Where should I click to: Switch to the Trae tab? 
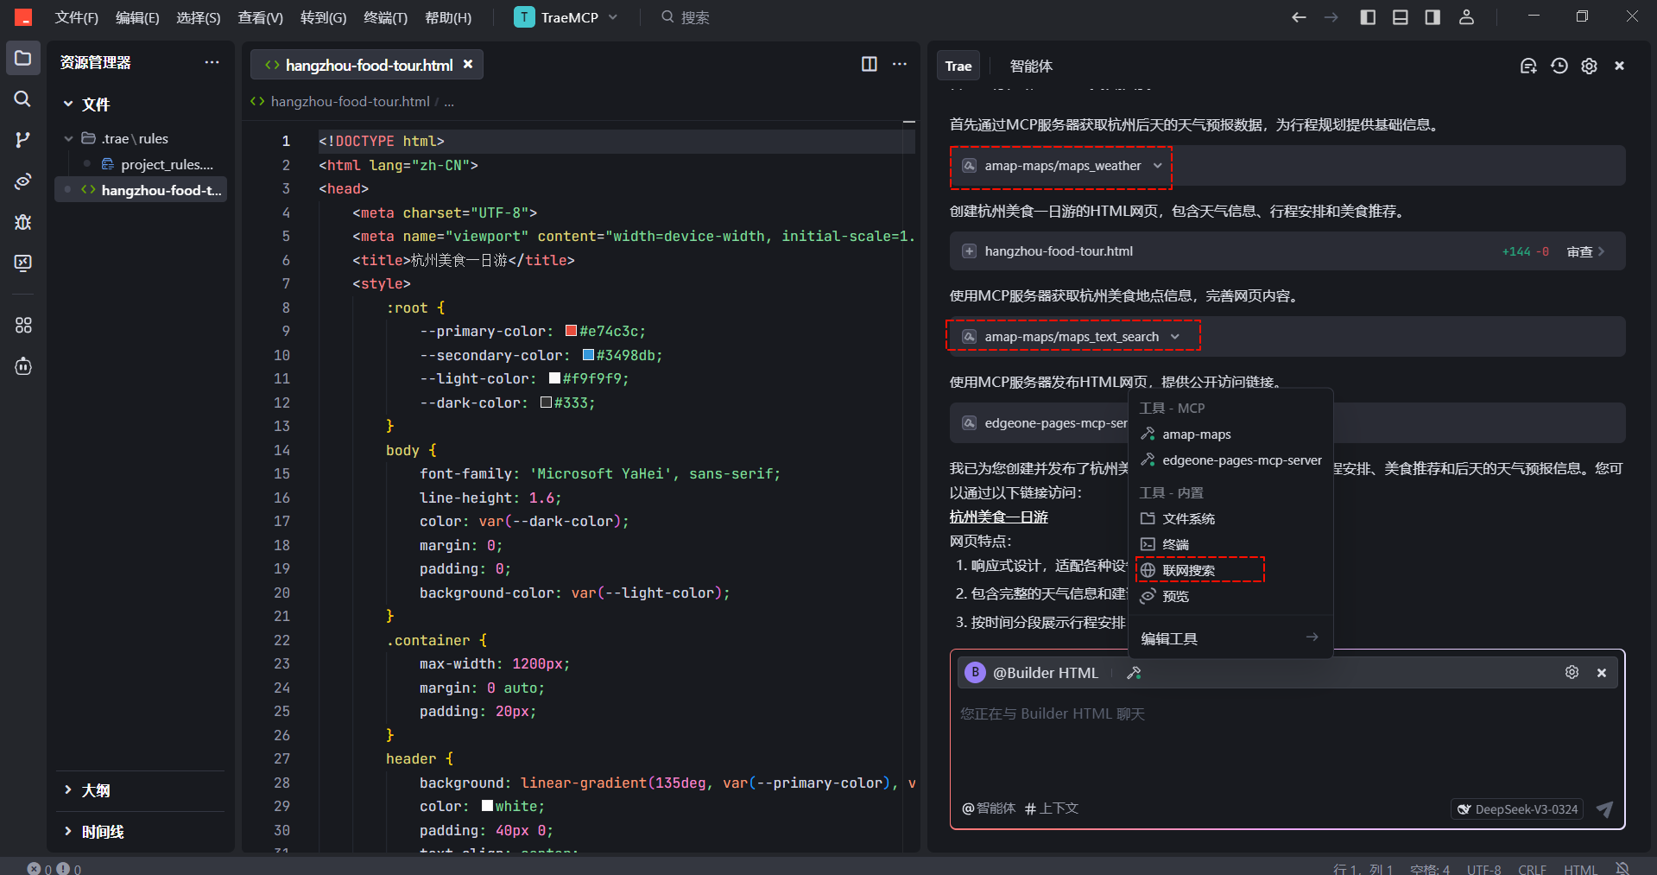coord(958,67)
